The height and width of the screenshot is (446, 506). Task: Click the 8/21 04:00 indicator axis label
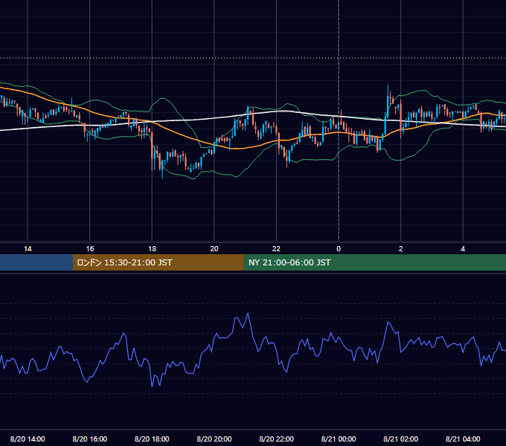pyautogui.click(x=463, y=439)
